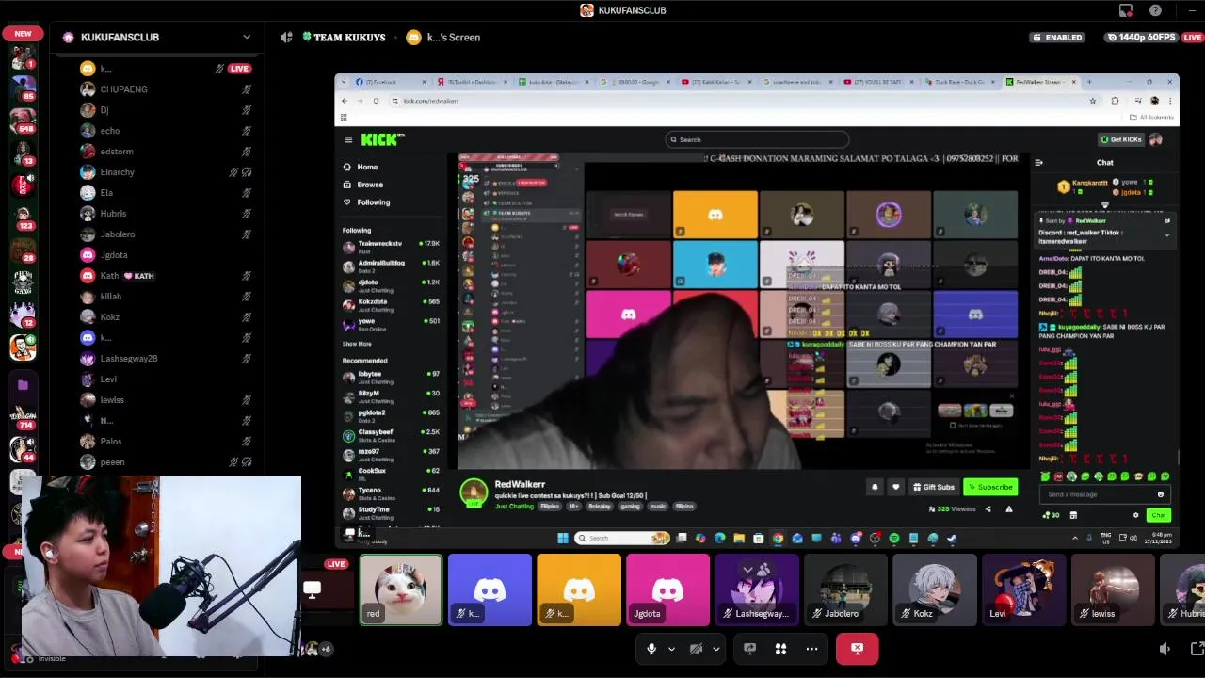Screen dimensions: 1205x678
Task: Open the Kick hamburger menu icon
Action: click(348, 139)
